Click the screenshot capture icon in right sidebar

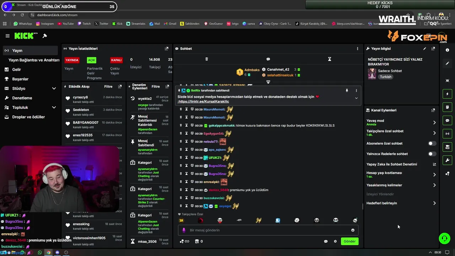pos(447,81)
